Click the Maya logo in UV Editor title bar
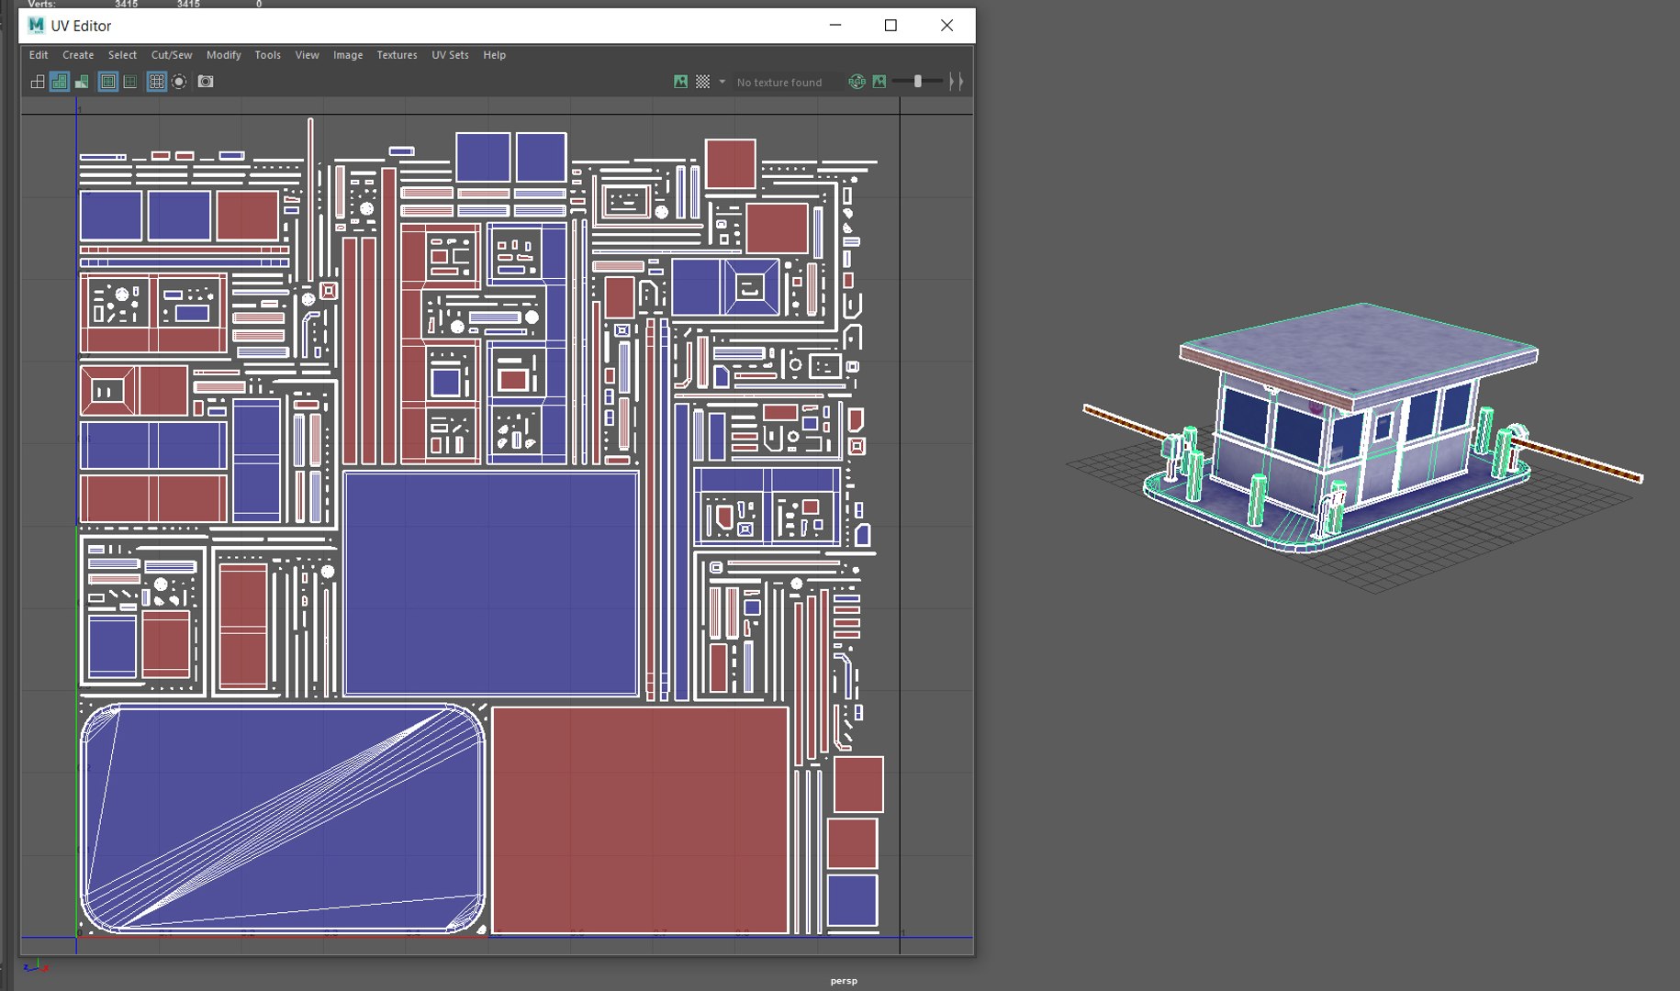The image size is (1680, 991). point(36,25)
